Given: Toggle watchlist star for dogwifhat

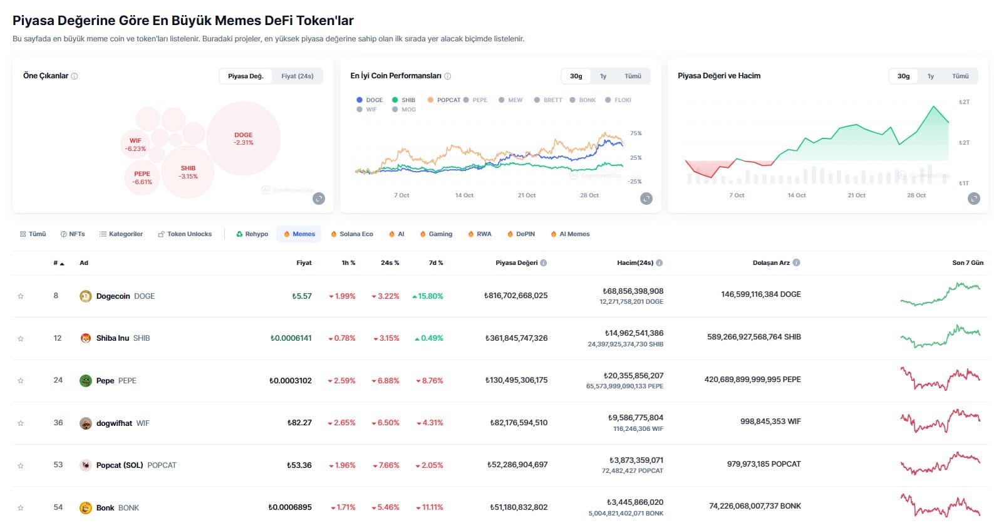Looking at the screenshot, I should pyautogui.click(x=21, y=423).
